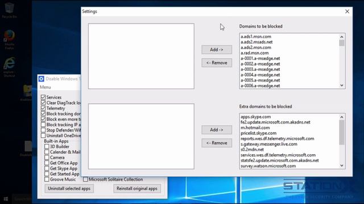Check the Calender & Mail app box
The width and height of the screenshot is (364, 204).
click(47, 152)
